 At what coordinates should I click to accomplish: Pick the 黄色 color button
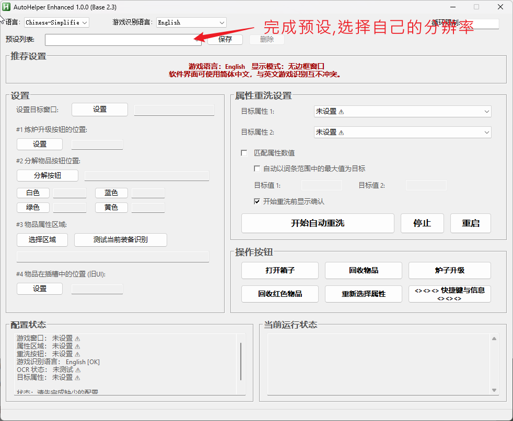[x=111, y=208]
